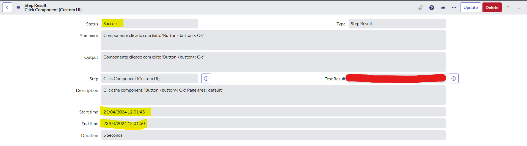Click the Description text area

(x=273, y=95)
